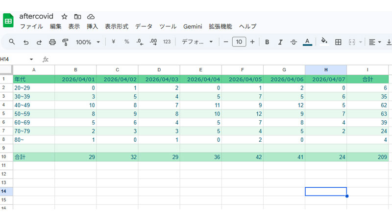Open the ツール menu
Viewport: 392px width, 220px height.
pyautogui.click(x=168, y=26)
